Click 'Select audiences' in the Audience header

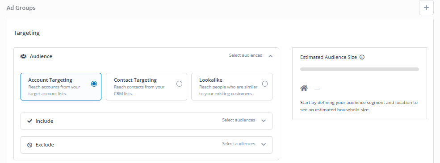click(x=246, y=55)
